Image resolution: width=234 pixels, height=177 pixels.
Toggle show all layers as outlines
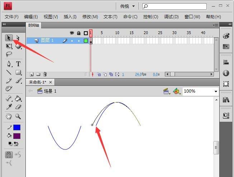[x=86, y=33]
